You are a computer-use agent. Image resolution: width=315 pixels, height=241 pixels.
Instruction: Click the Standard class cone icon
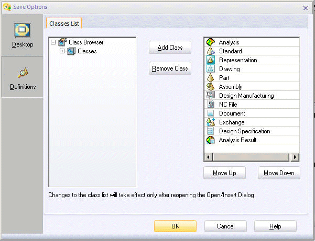point(211,51)
